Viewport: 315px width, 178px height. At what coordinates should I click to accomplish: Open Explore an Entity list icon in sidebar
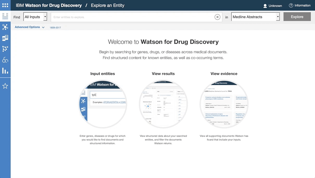click(x=5, y=16)
